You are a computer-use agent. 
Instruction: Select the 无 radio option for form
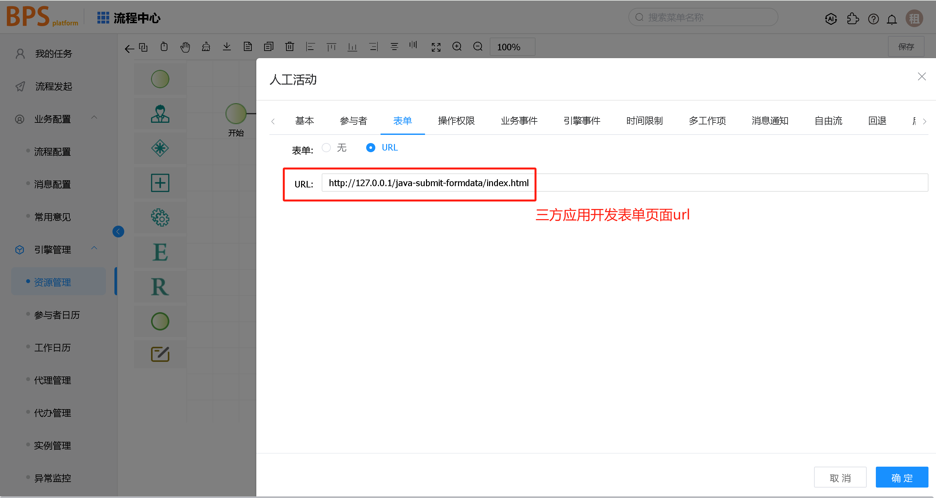tap(326, 148)
